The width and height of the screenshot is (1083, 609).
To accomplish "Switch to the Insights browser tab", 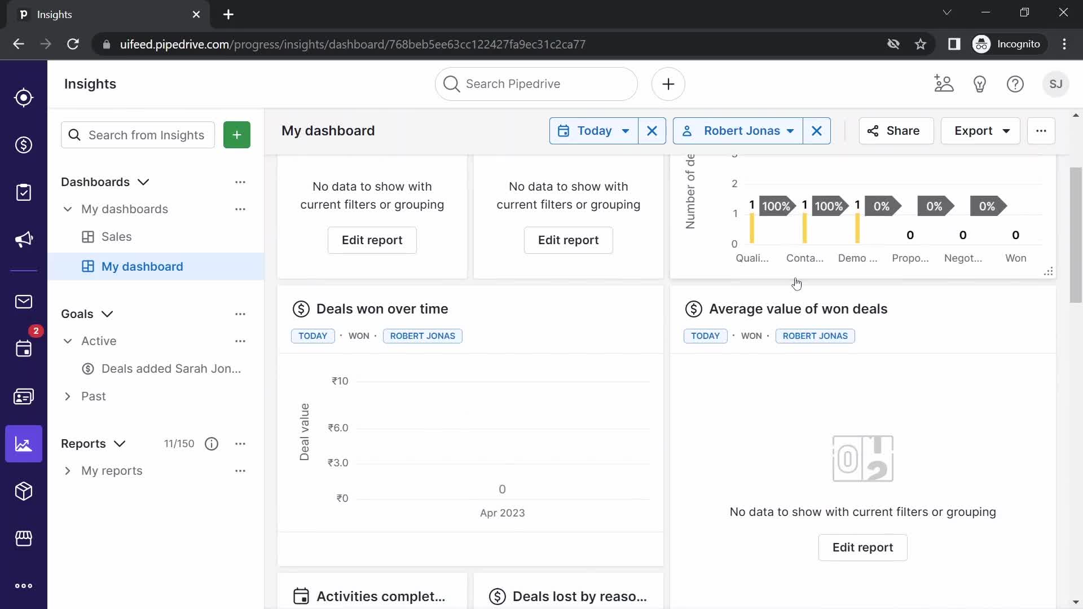I will click(108, 15).
